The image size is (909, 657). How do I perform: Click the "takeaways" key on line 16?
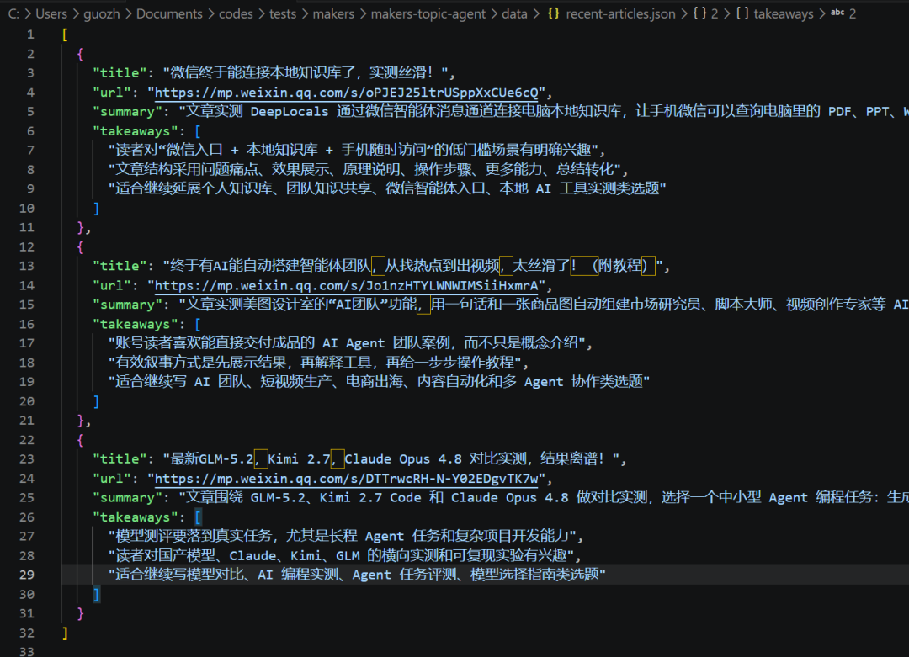tap(135, 324)
